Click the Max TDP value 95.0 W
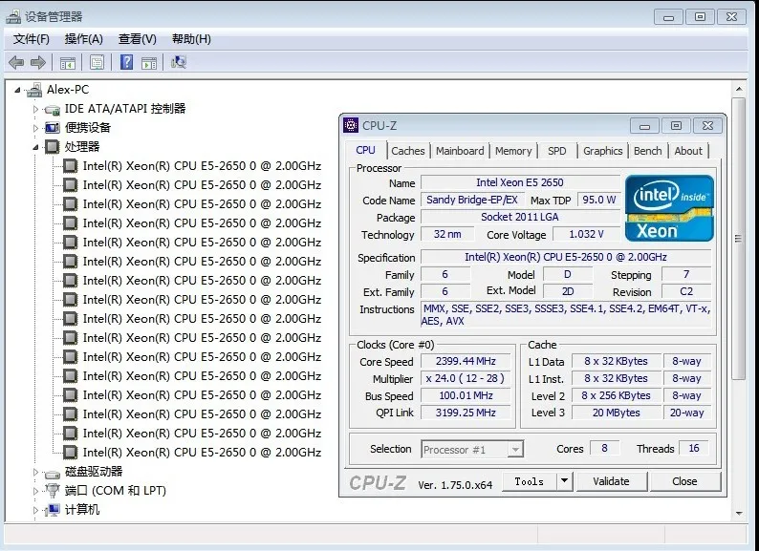This screenshot has height=551, width=759. (x=598, y=200)
